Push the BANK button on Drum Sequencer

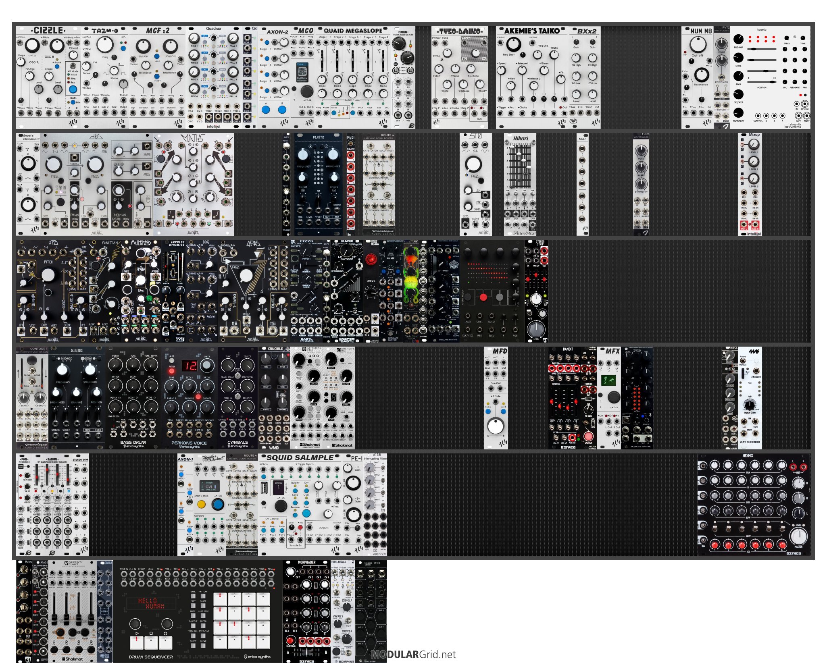click(x=193, y=596)
